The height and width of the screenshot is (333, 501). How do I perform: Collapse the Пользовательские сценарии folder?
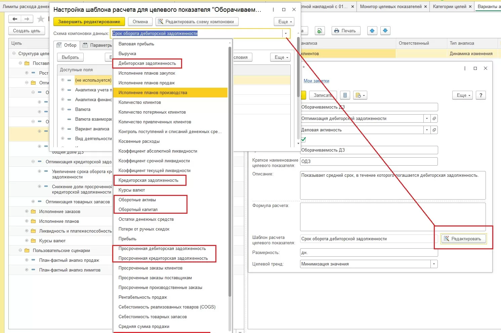[x=20, y=251]
